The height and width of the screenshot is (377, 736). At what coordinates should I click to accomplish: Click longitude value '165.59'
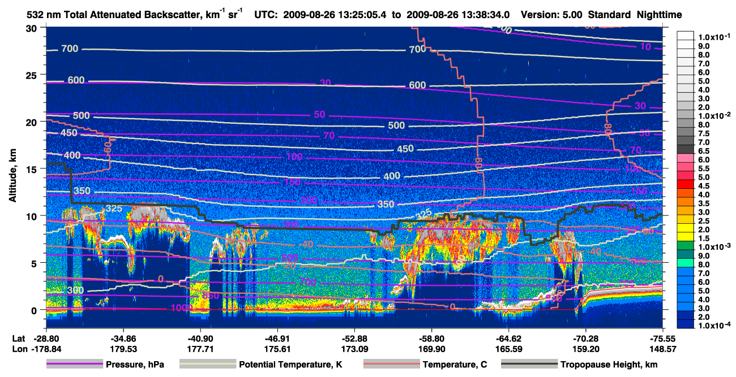508,349
